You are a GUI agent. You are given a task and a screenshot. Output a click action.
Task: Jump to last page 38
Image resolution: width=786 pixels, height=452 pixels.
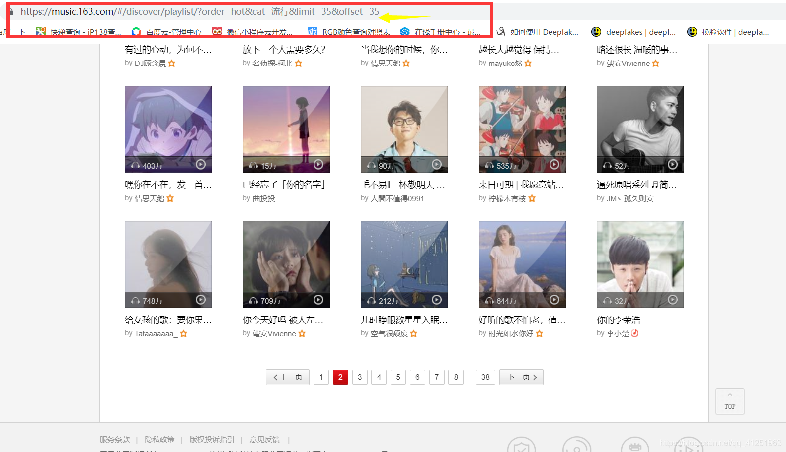tap(485, 377)
